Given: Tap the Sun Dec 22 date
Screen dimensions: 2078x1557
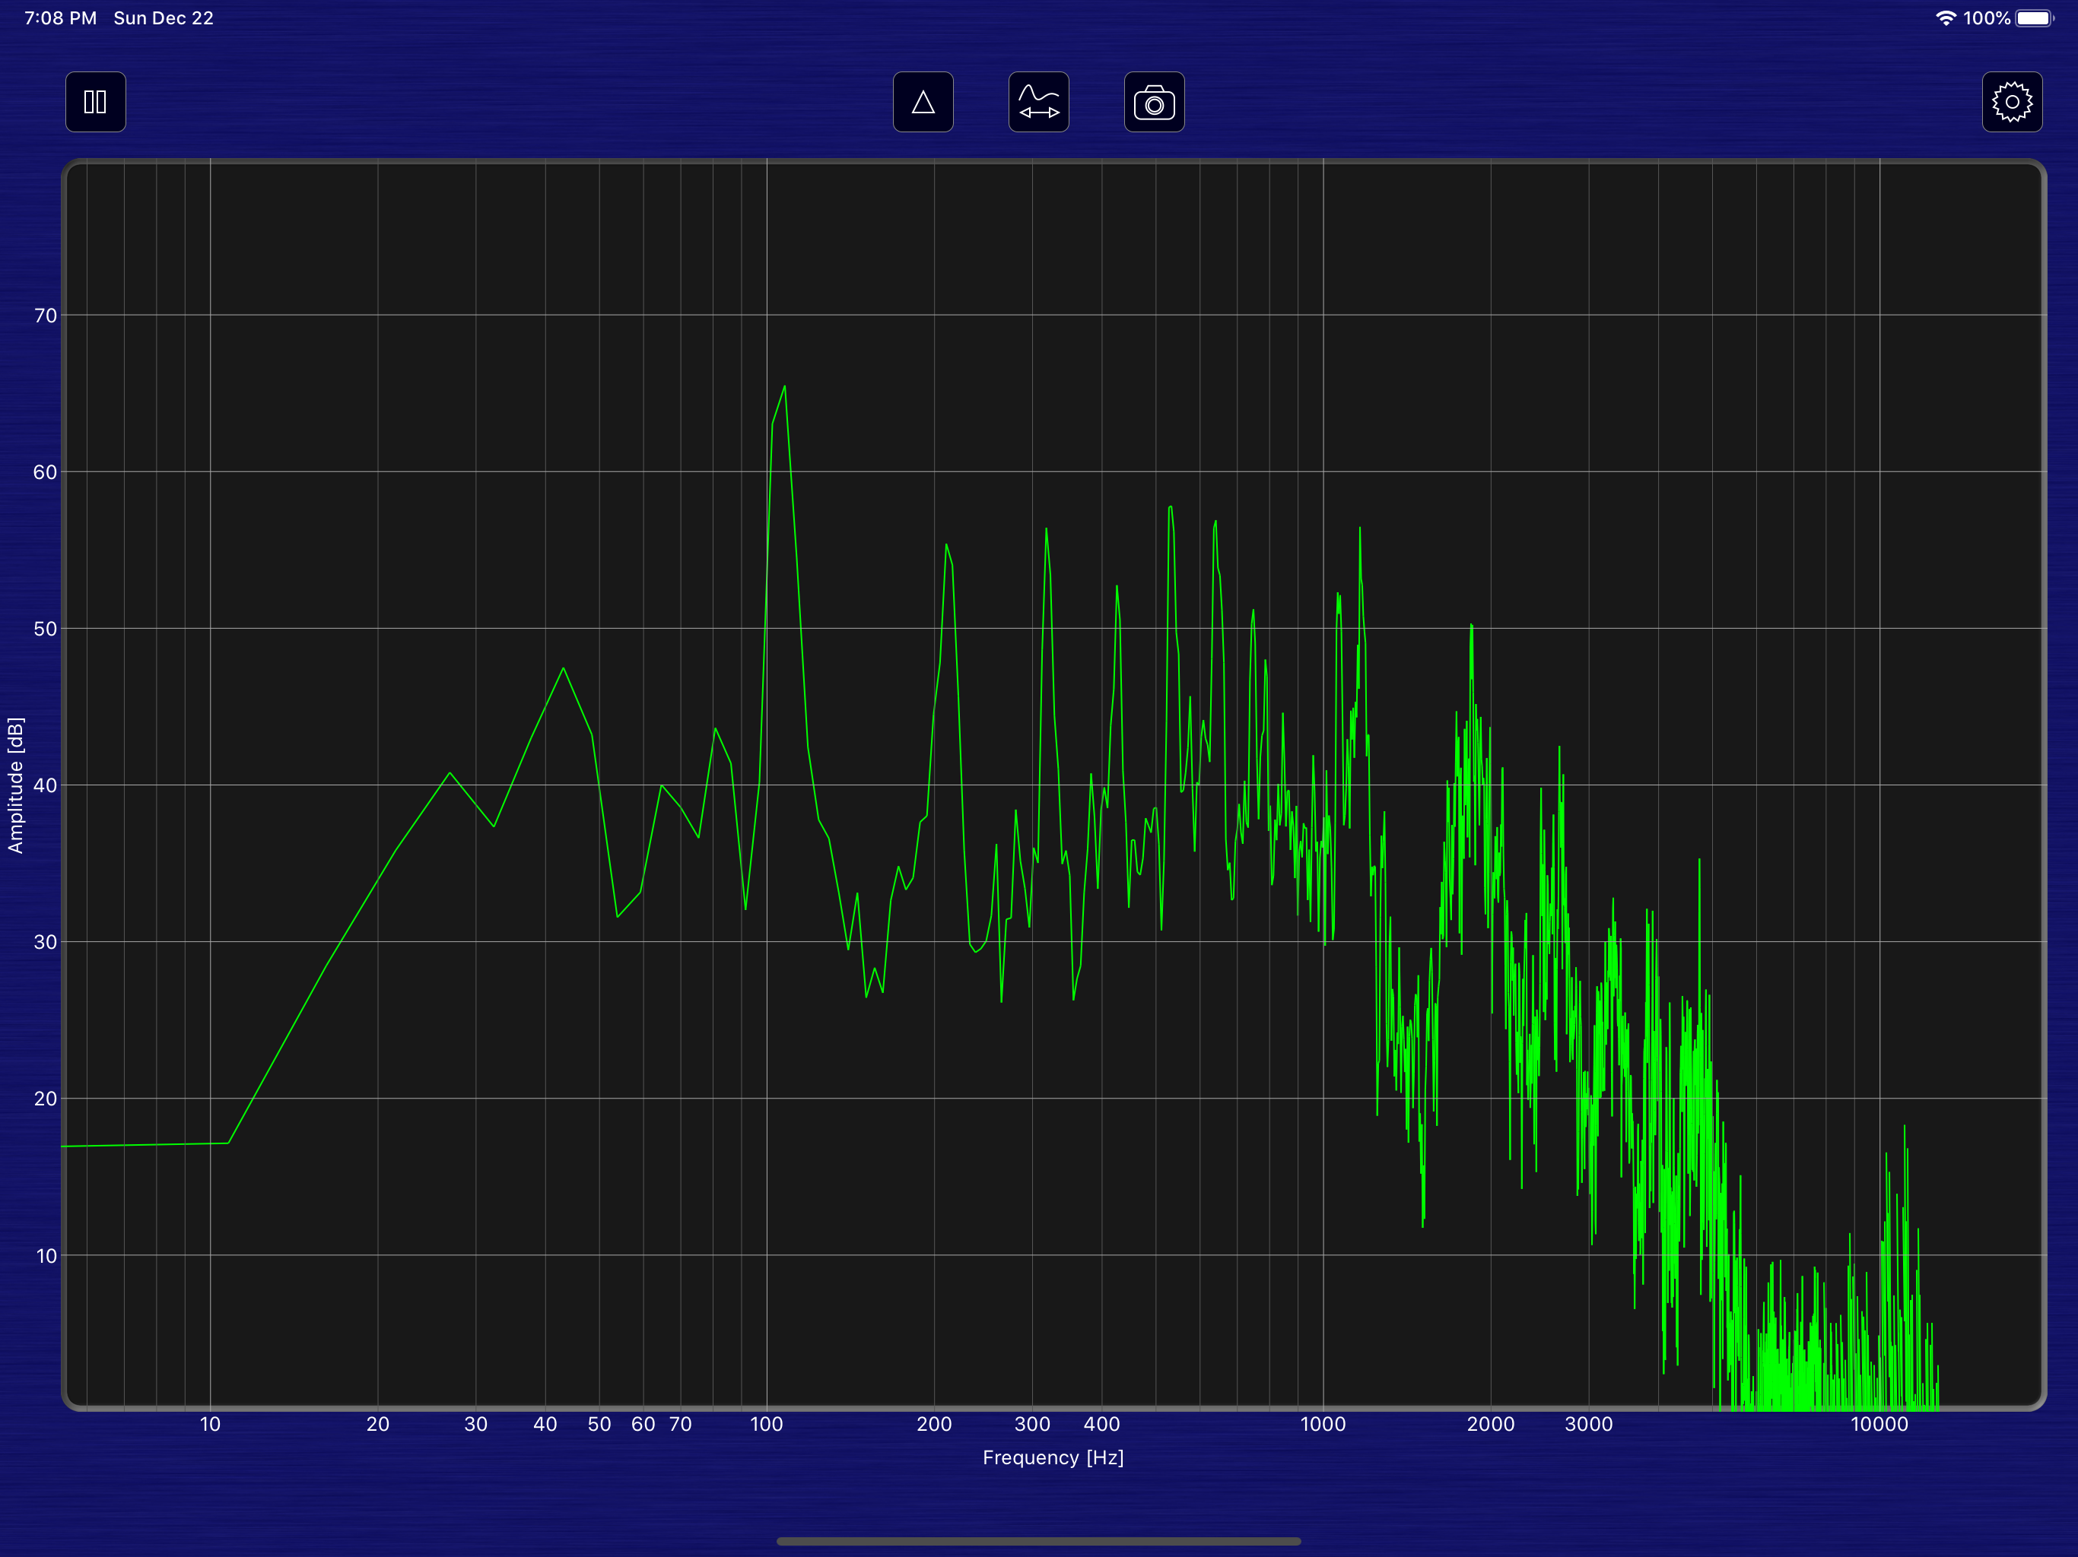Looking at the screenshot, I should (x=164, y=17).
